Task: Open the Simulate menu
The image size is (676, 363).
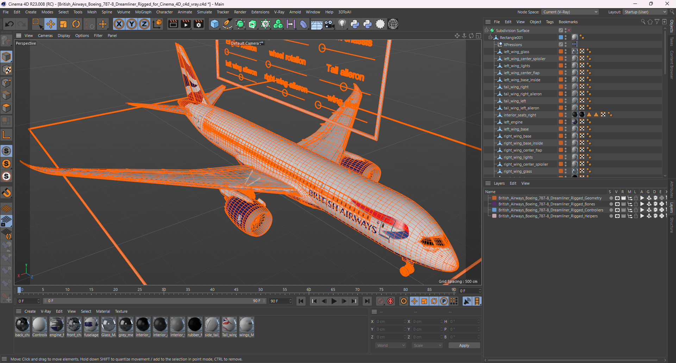Action: point(204,12)
